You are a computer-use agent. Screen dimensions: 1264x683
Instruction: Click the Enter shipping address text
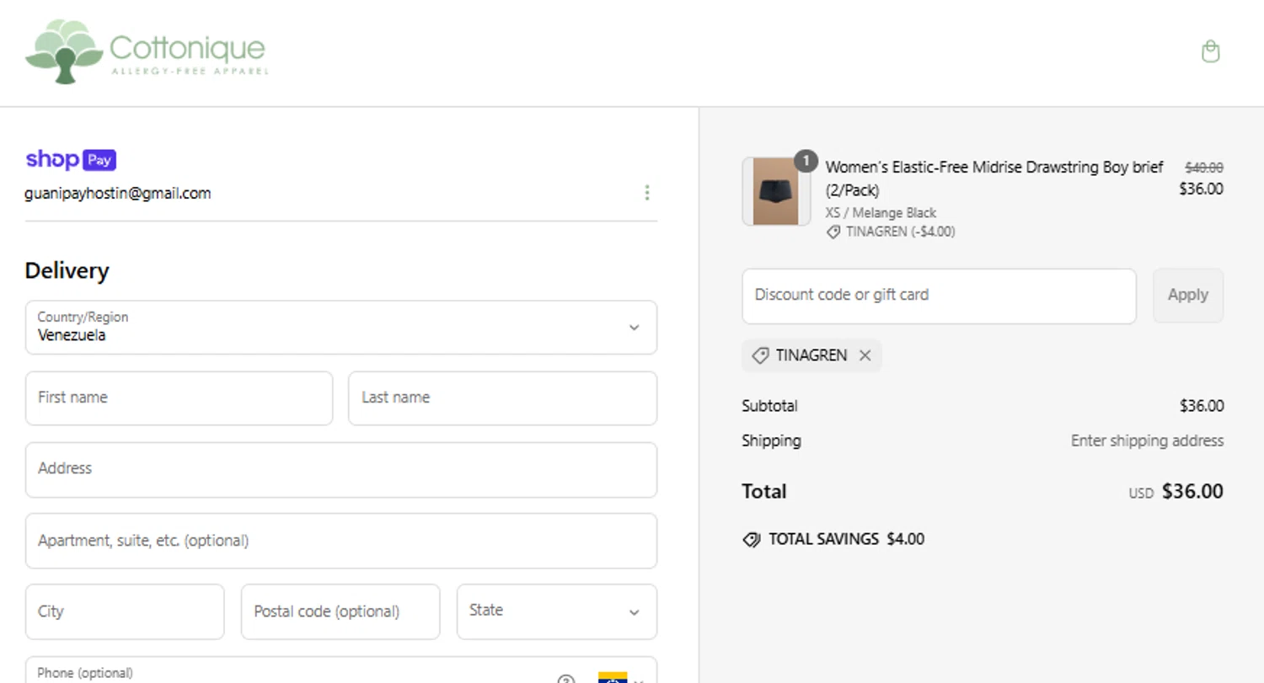pos(1147,440)
